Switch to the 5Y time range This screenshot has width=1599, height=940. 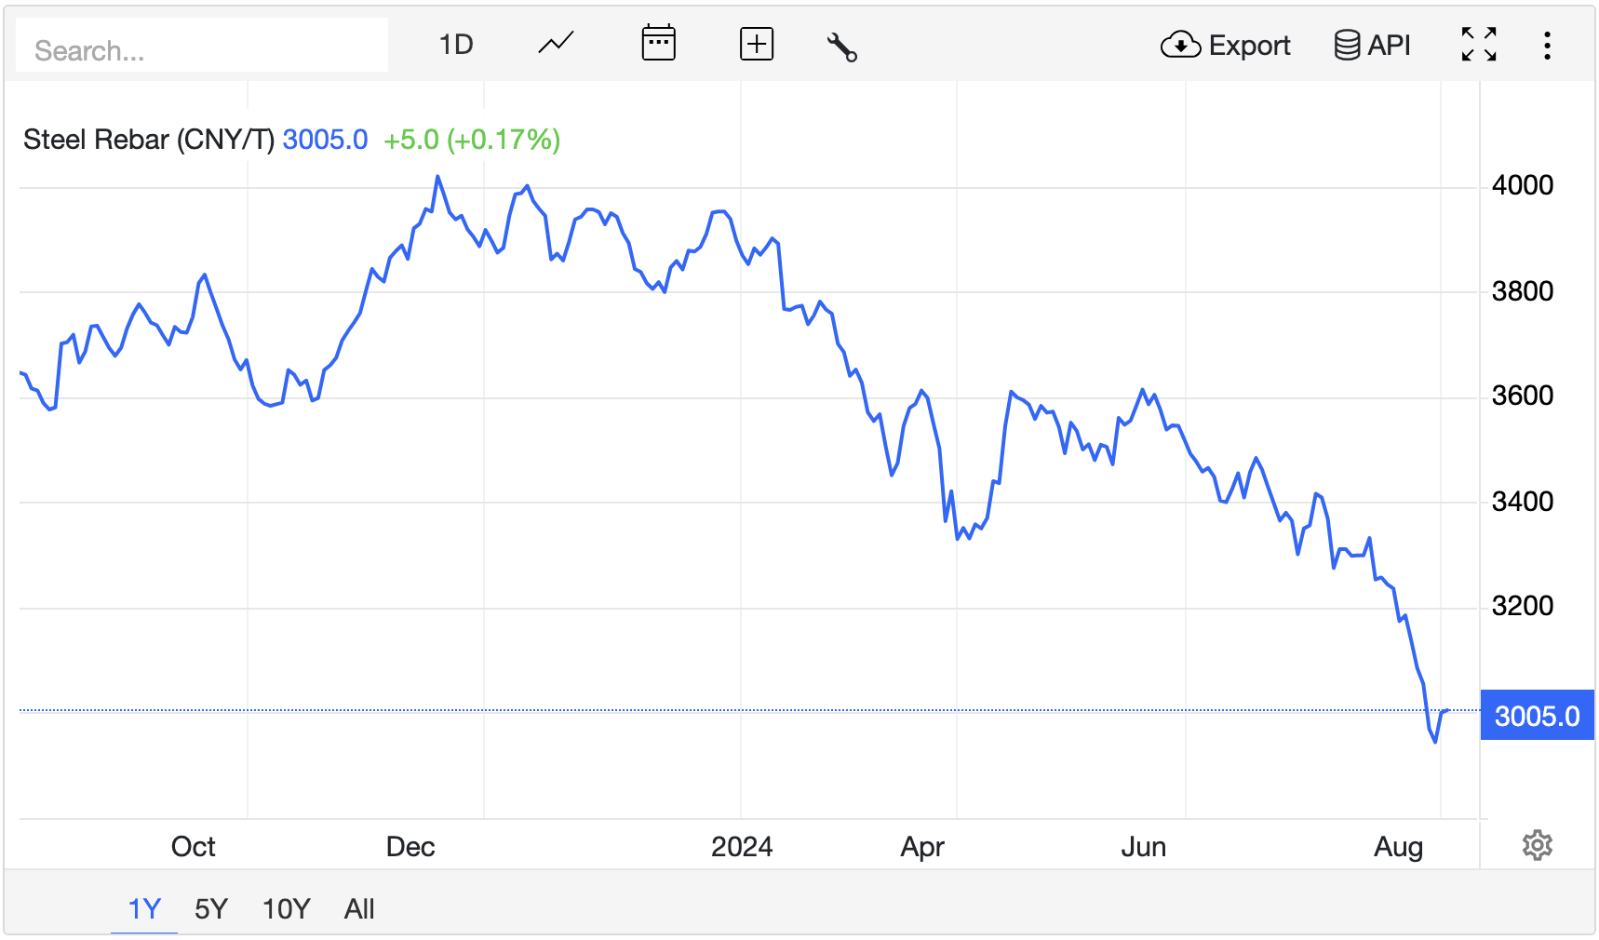click(x=211, y=908)
